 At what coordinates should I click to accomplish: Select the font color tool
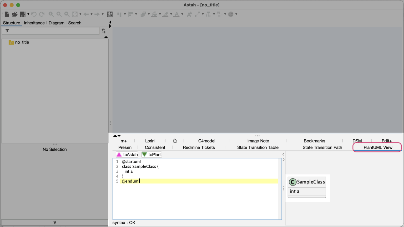(x=177, y=14)
